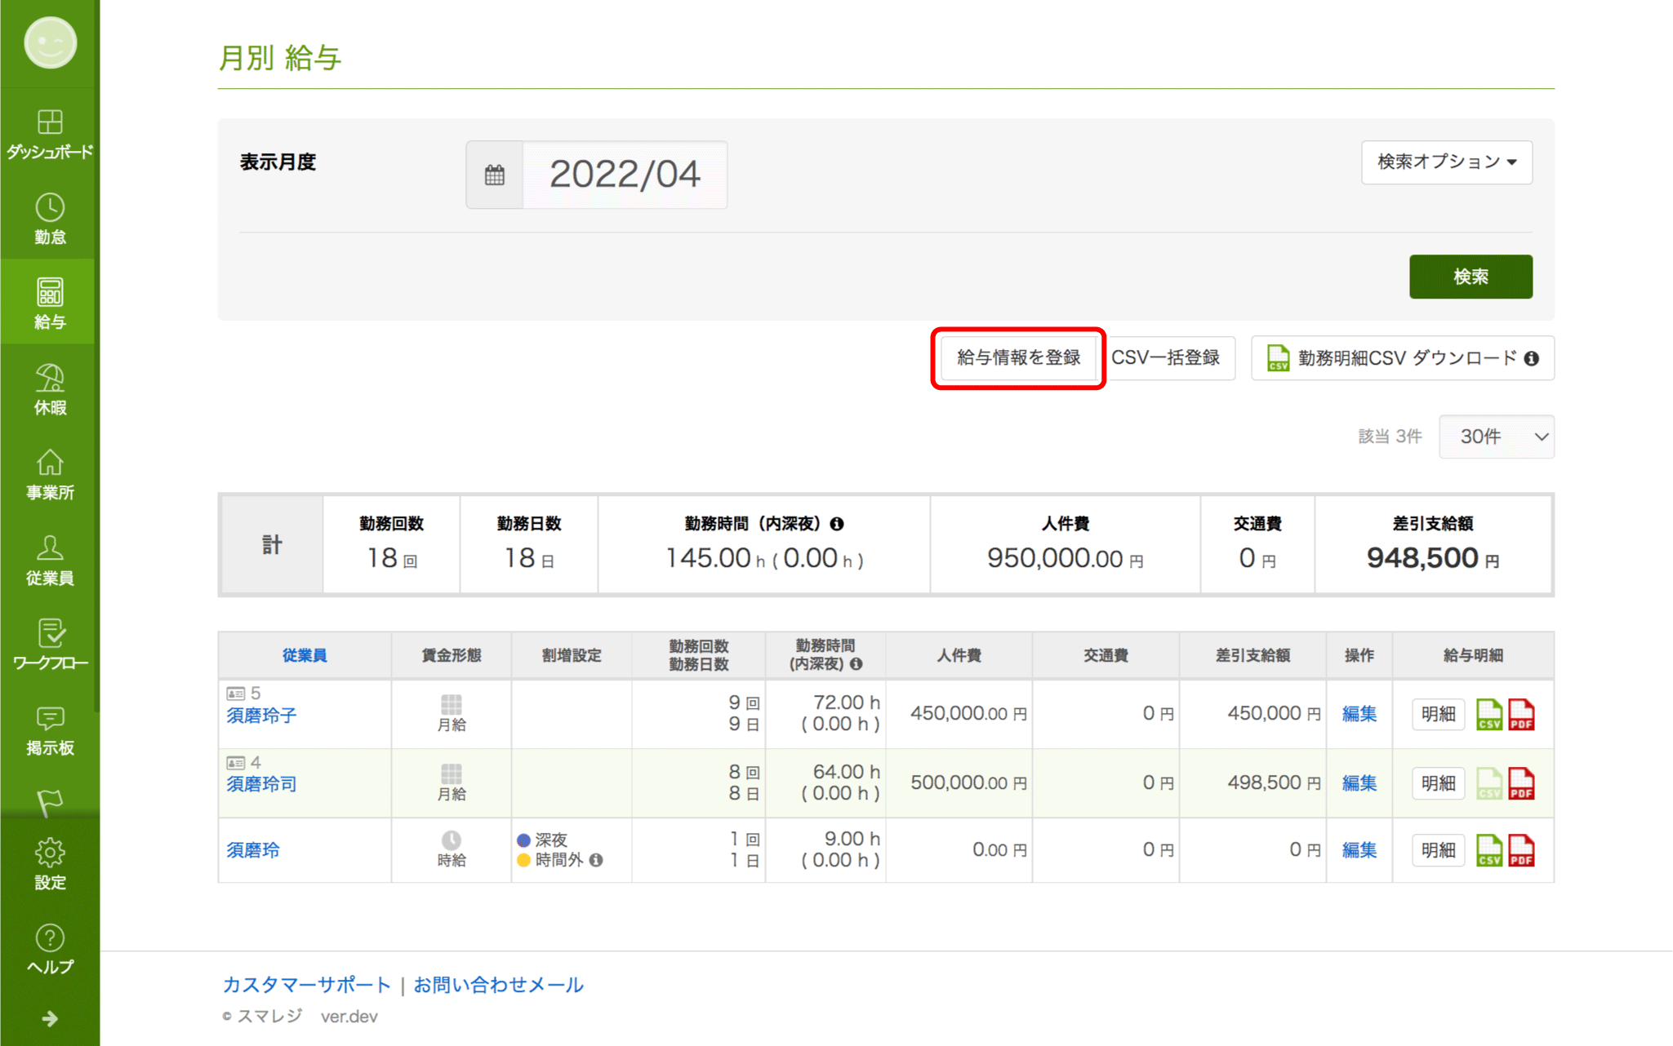Click 編集 link in 須磨玲 row
The image size is (1673, 1046).
click(x=1359, y=850)
